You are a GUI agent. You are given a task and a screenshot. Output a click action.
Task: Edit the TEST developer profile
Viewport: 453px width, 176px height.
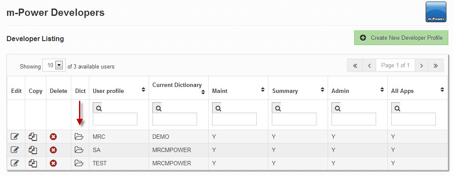15,163
